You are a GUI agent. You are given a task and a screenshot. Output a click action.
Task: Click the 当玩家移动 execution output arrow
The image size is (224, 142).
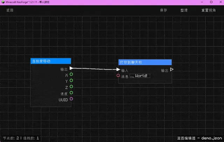(x=71, y=68)
